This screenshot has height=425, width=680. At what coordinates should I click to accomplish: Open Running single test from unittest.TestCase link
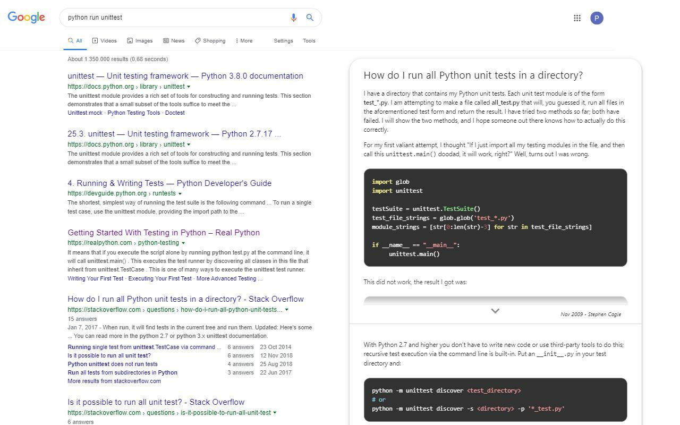(144, 347)
